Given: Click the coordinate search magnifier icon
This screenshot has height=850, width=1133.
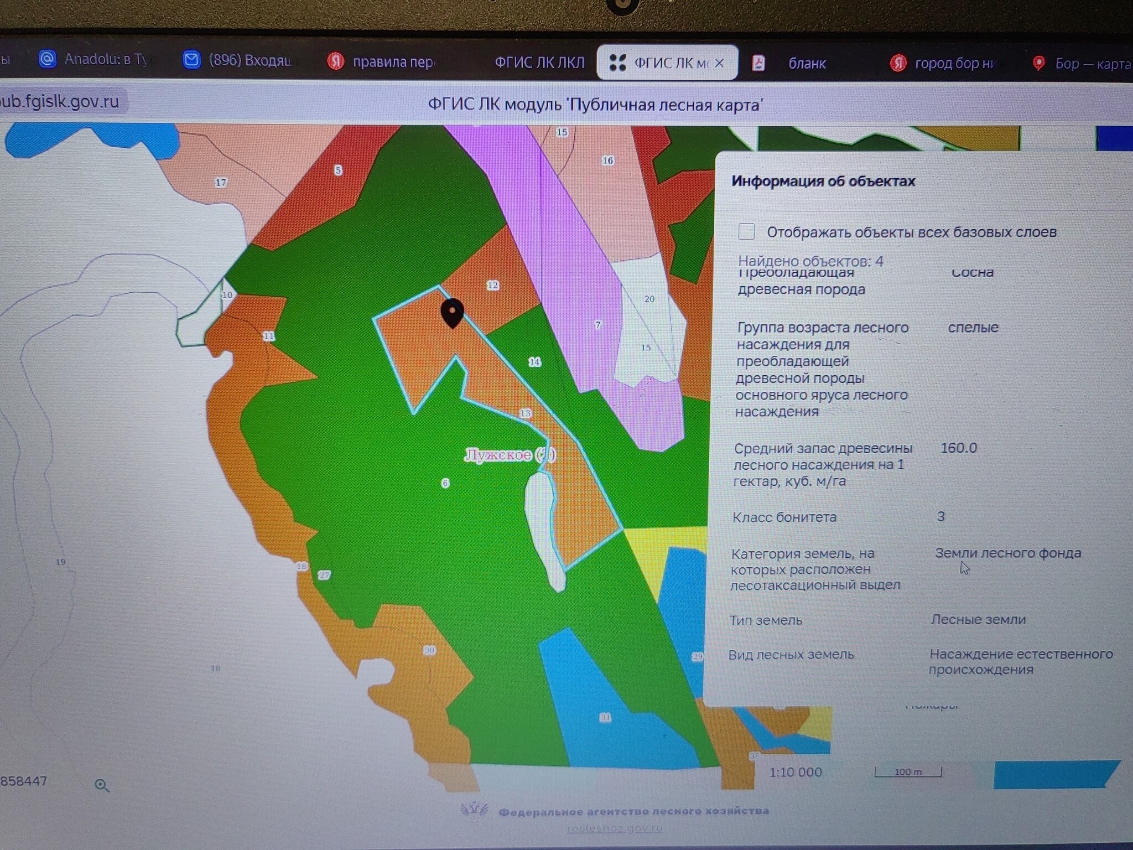Looking at the screenshot, I should point(102,785).
